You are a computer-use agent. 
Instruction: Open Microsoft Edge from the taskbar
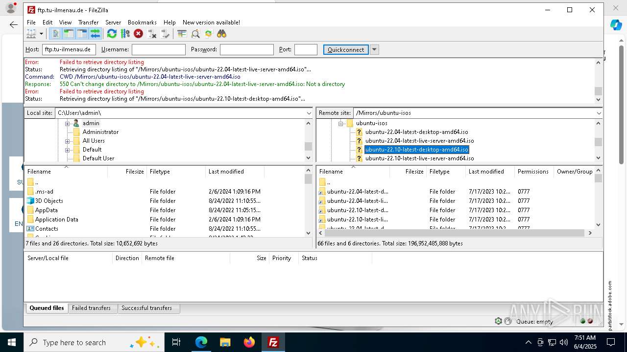click(x=201, y=342)
